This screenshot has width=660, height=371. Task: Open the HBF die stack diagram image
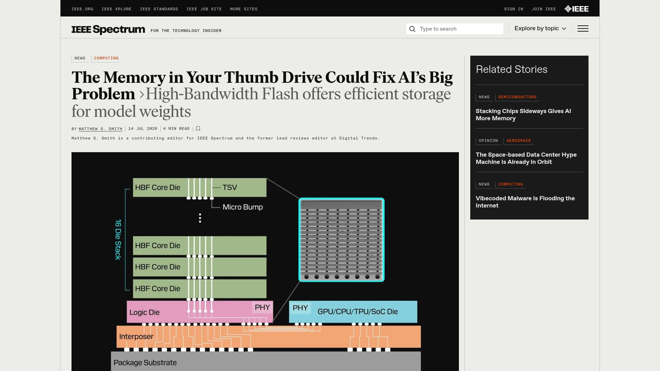265,261
